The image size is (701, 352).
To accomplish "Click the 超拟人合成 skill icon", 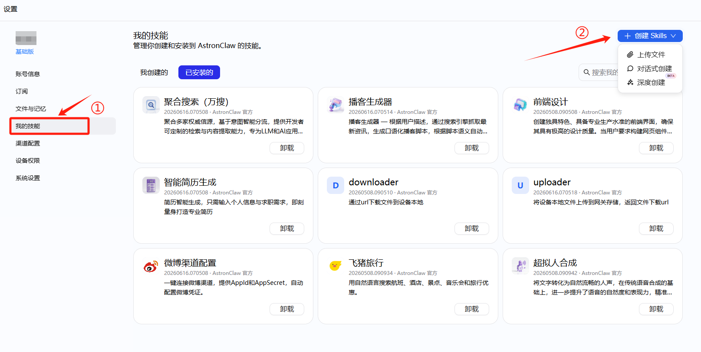I will pos(520,266).
